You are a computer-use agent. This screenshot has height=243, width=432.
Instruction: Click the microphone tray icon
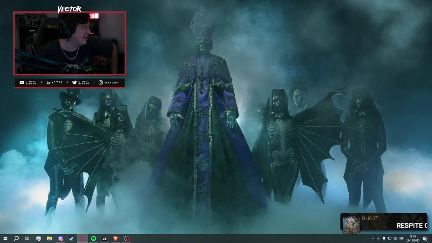384,239
